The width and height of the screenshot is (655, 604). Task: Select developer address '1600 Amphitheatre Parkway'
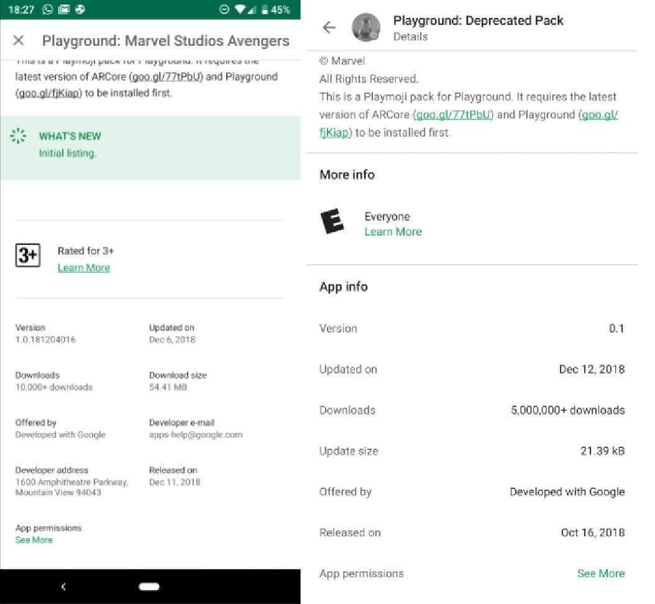click(x=71, y=482)
